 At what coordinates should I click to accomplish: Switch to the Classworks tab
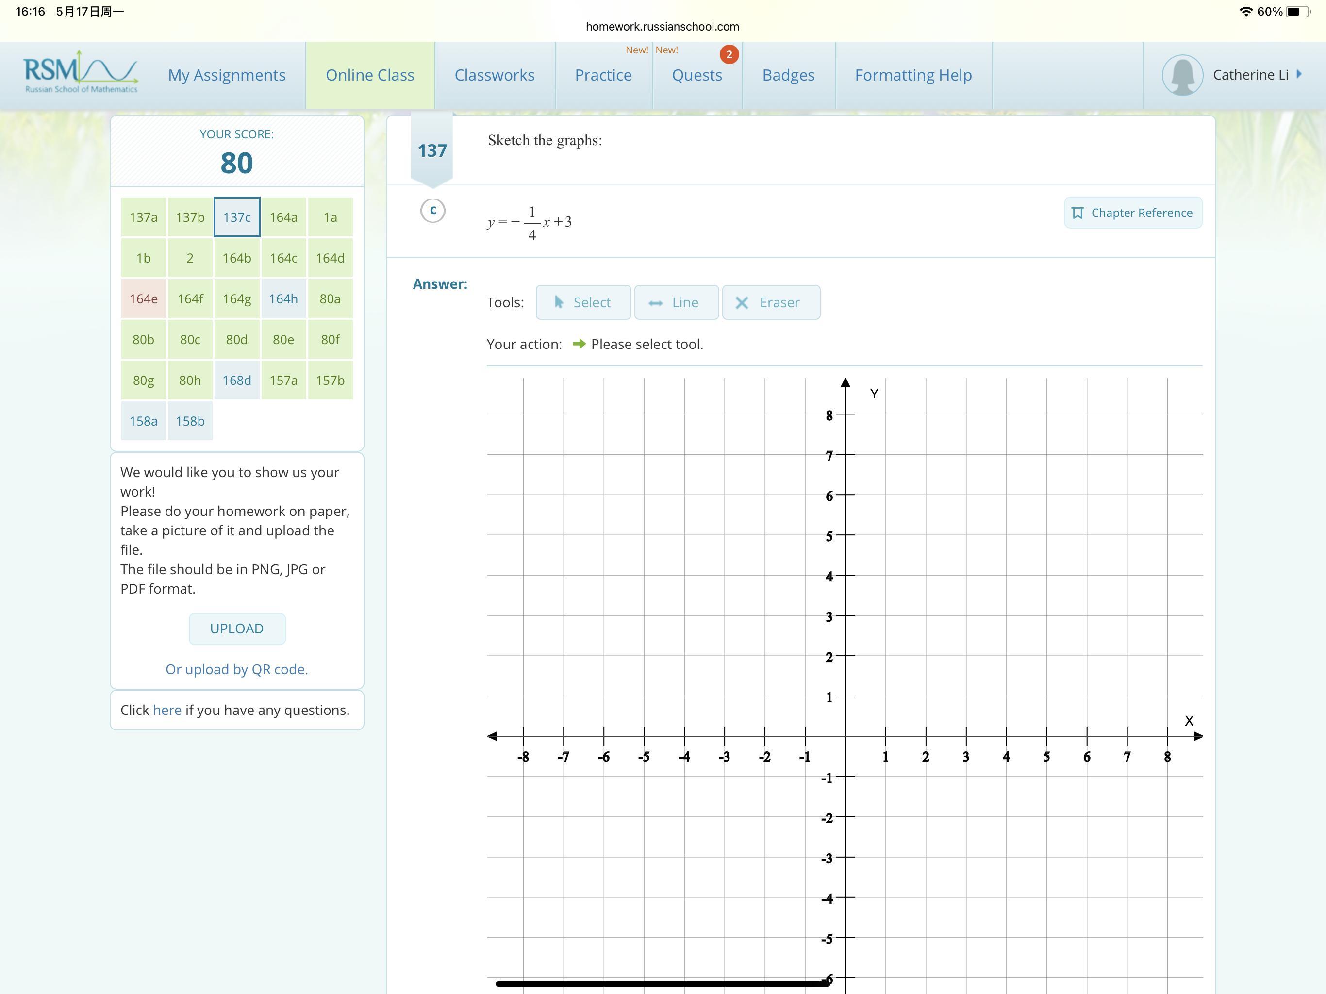pos(494,75)
